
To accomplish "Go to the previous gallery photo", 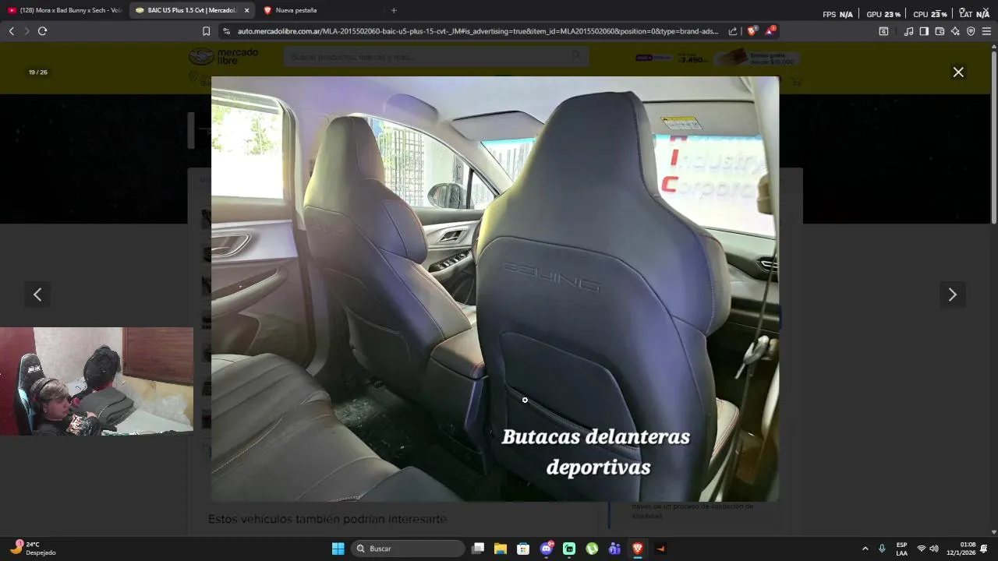I will pos(37,295).
